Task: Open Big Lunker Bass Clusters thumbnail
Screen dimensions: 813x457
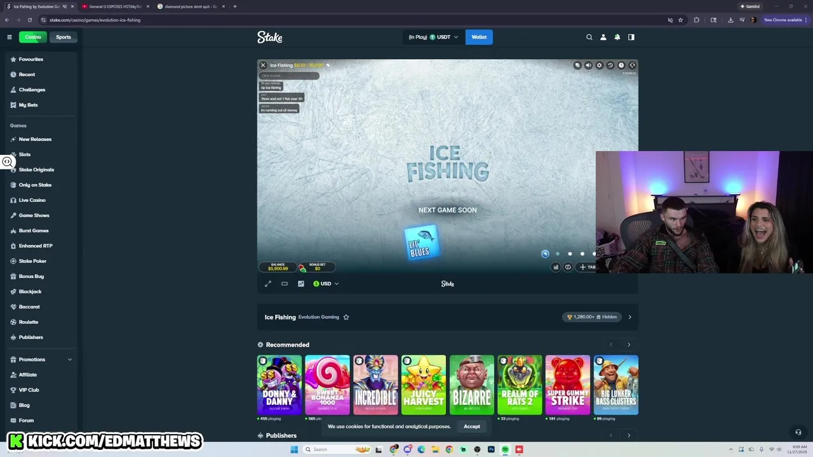Action: point(616,385)
